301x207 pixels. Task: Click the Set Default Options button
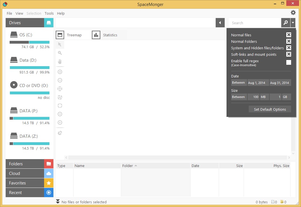pyautogui.click(x=270, y=109)
